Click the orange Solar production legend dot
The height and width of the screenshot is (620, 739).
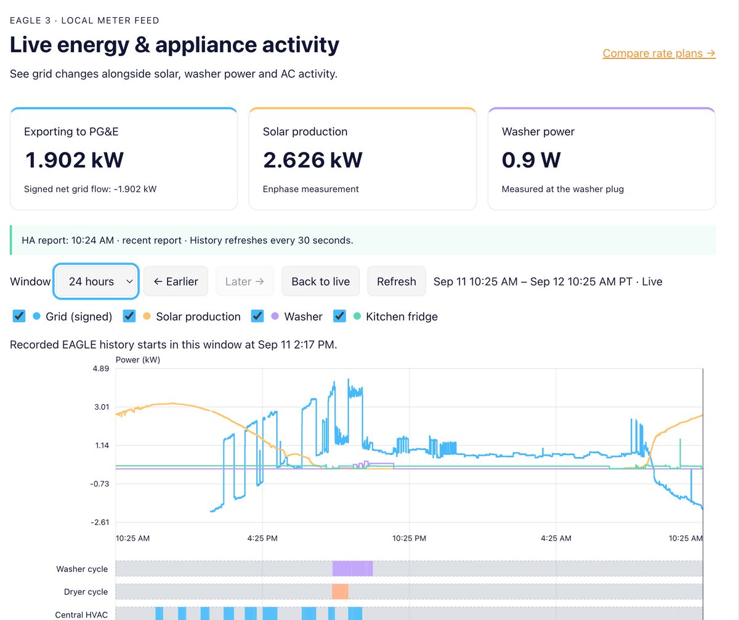(x=147, y=316)
